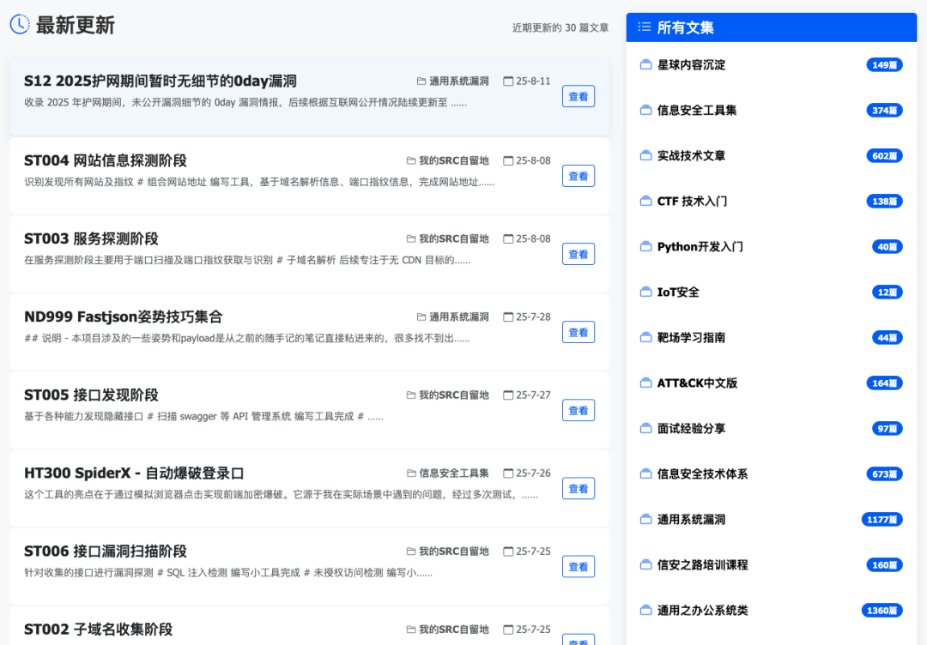Click the category folder icon in S12 row
This screenshot has width=927, height=645.
(x=421, y=81)
